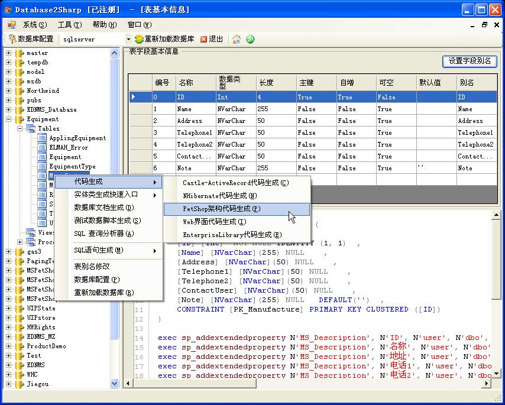
Task: Select SQL 查询分析器 in context menu
Action: tap(109, 234)
